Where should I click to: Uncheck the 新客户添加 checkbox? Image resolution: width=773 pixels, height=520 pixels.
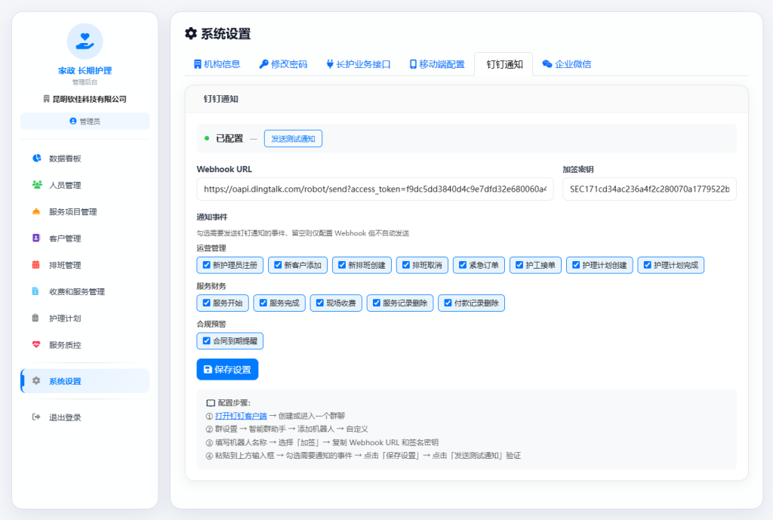[x=278, y=265]
